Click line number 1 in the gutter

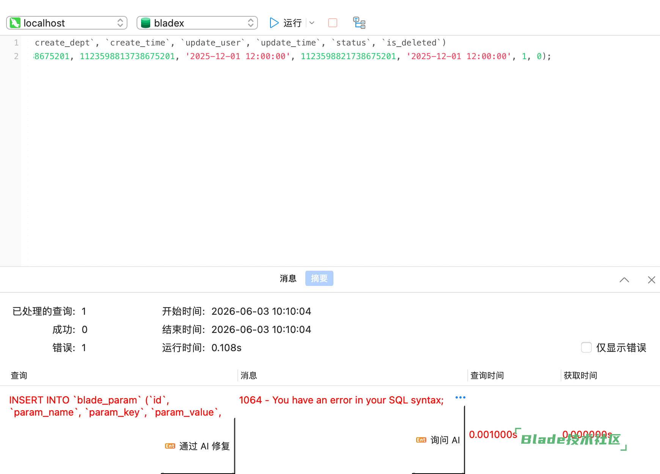(16, 42)
